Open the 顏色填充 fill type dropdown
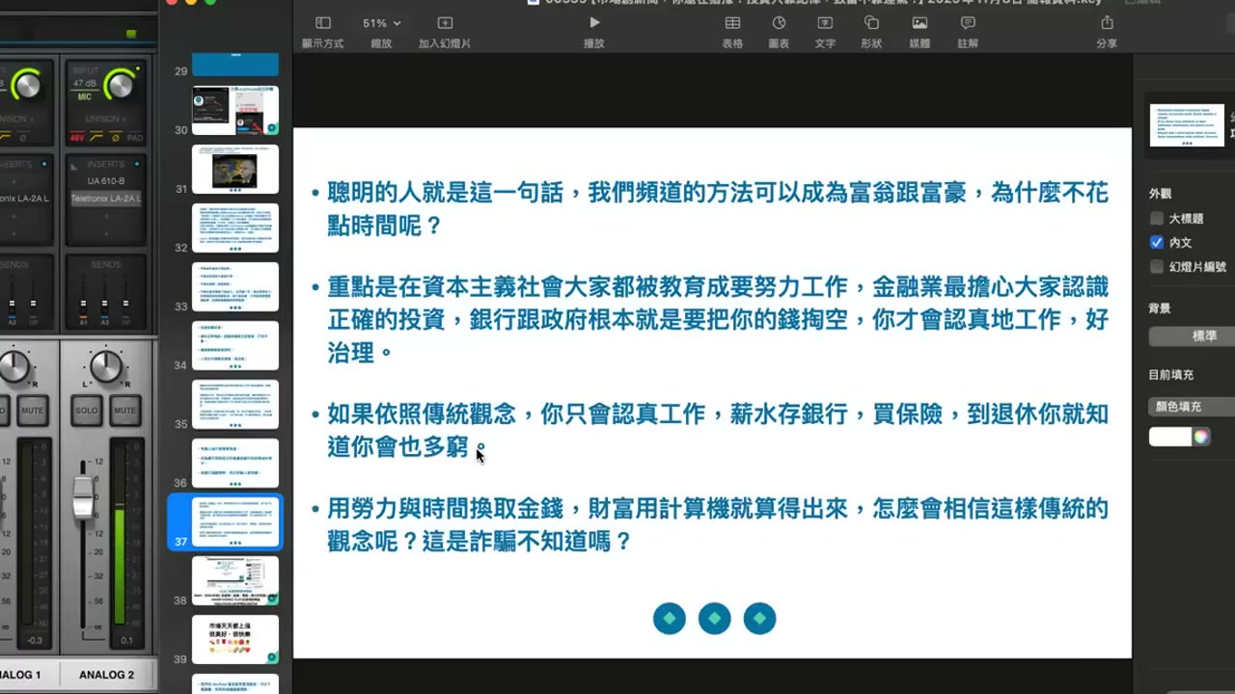Screen dimensions: 1235x694 [x=1192, y=407]
